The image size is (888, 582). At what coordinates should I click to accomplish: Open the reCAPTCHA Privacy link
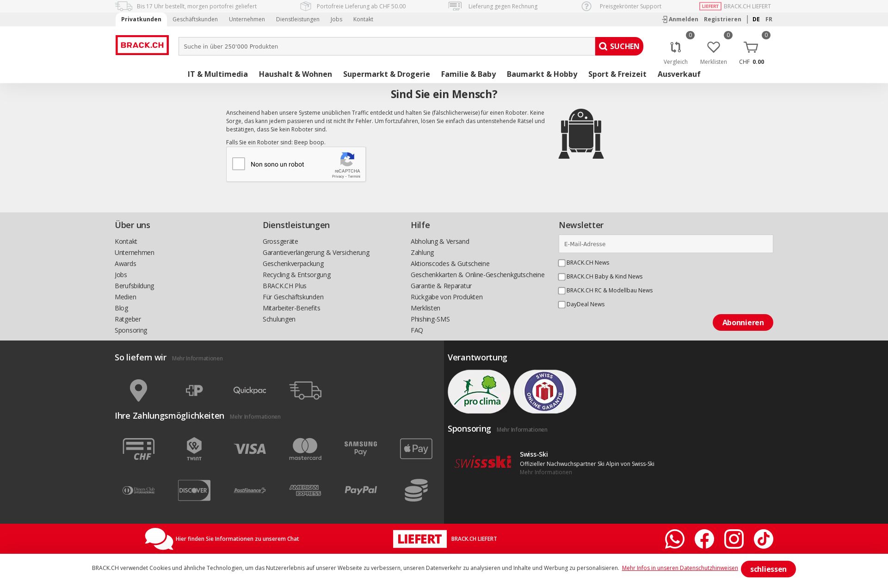click(x=338, y=177)
